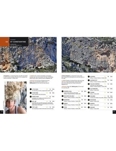Click the orange 55 sector number block
The height and width of the screenshot is (151, 116).
point(4,42)
